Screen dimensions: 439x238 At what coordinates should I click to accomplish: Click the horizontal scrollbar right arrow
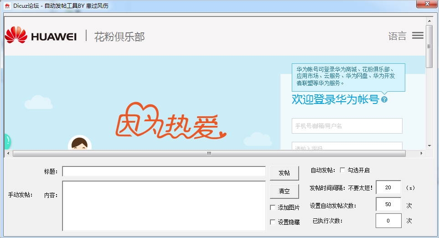tap(421, 153)
